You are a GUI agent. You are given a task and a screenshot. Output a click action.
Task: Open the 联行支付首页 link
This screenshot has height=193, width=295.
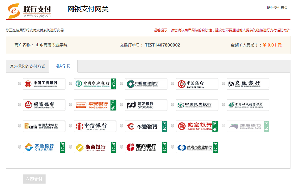(277, 8)
